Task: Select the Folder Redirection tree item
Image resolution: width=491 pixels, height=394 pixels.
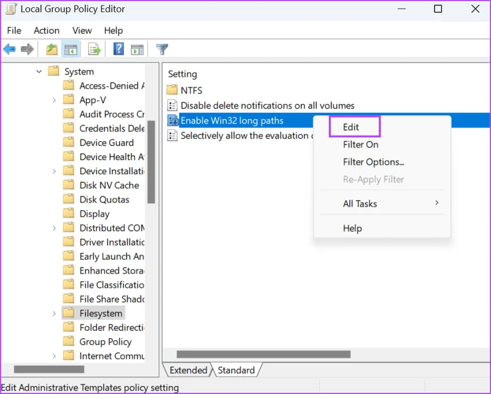Action: (x=112, y=327)
